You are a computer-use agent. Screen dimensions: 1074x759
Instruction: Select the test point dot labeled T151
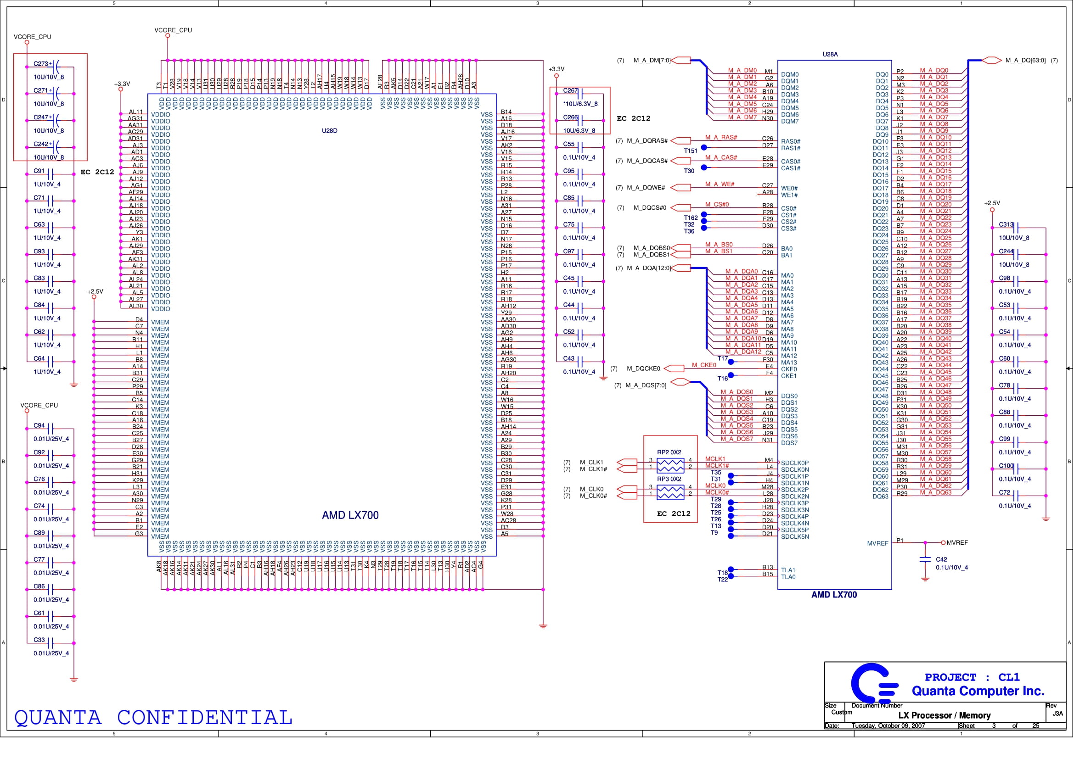click(704, 147)
